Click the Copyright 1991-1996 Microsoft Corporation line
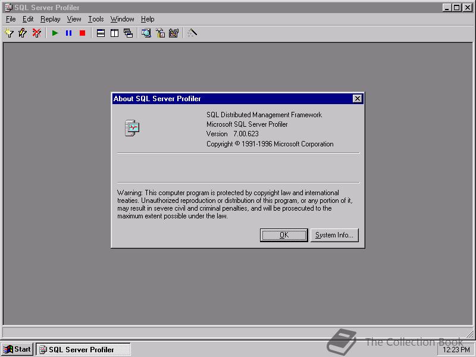The height and width of the screenshot is (357, 476). coord(270,144)
